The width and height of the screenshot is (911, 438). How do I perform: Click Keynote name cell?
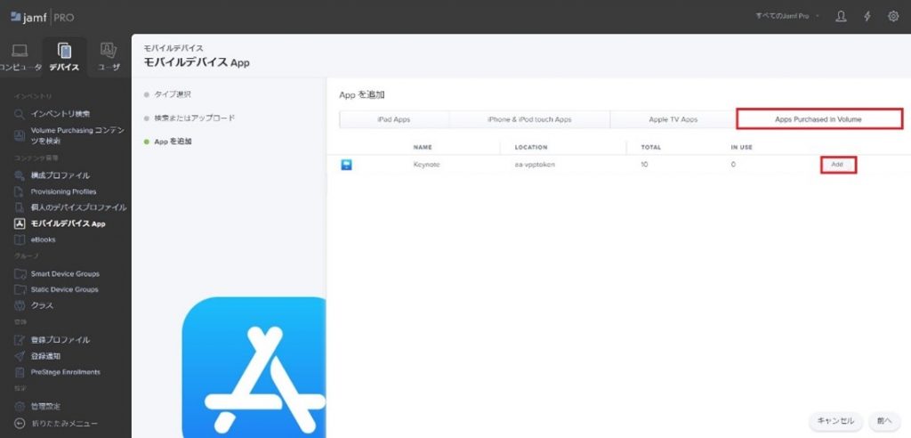coord(426,165)
